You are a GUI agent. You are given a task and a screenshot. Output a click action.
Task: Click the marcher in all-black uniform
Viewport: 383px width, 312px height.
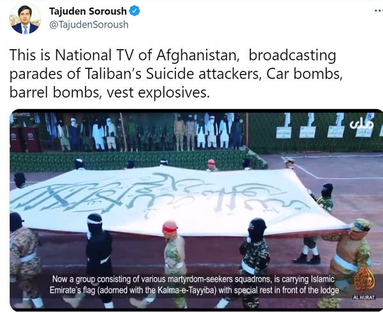click(x=99, y=256)
